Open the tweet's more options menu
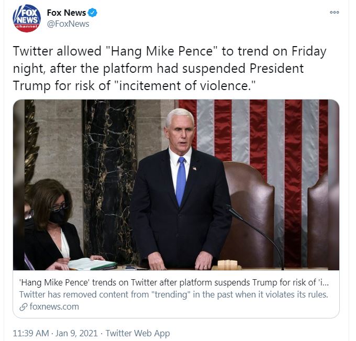The width and height of the screenshot is (356, 341). (x=335, y=12)
